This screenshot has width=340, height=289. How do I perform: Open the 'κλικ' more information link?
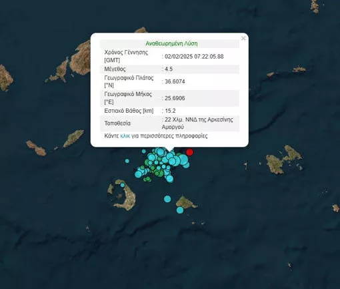tap(125, 135)
